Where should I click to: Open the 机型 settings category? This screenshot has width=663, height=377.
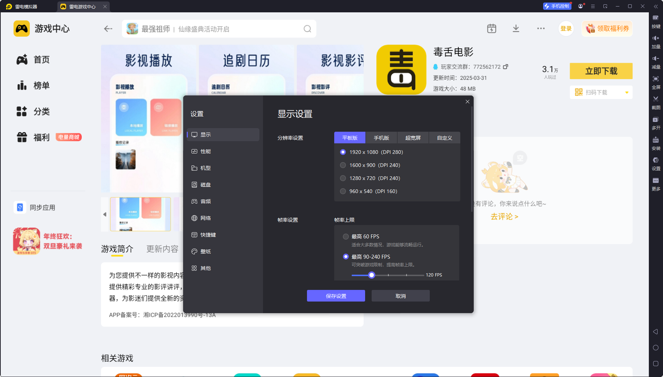pos(223,168)
